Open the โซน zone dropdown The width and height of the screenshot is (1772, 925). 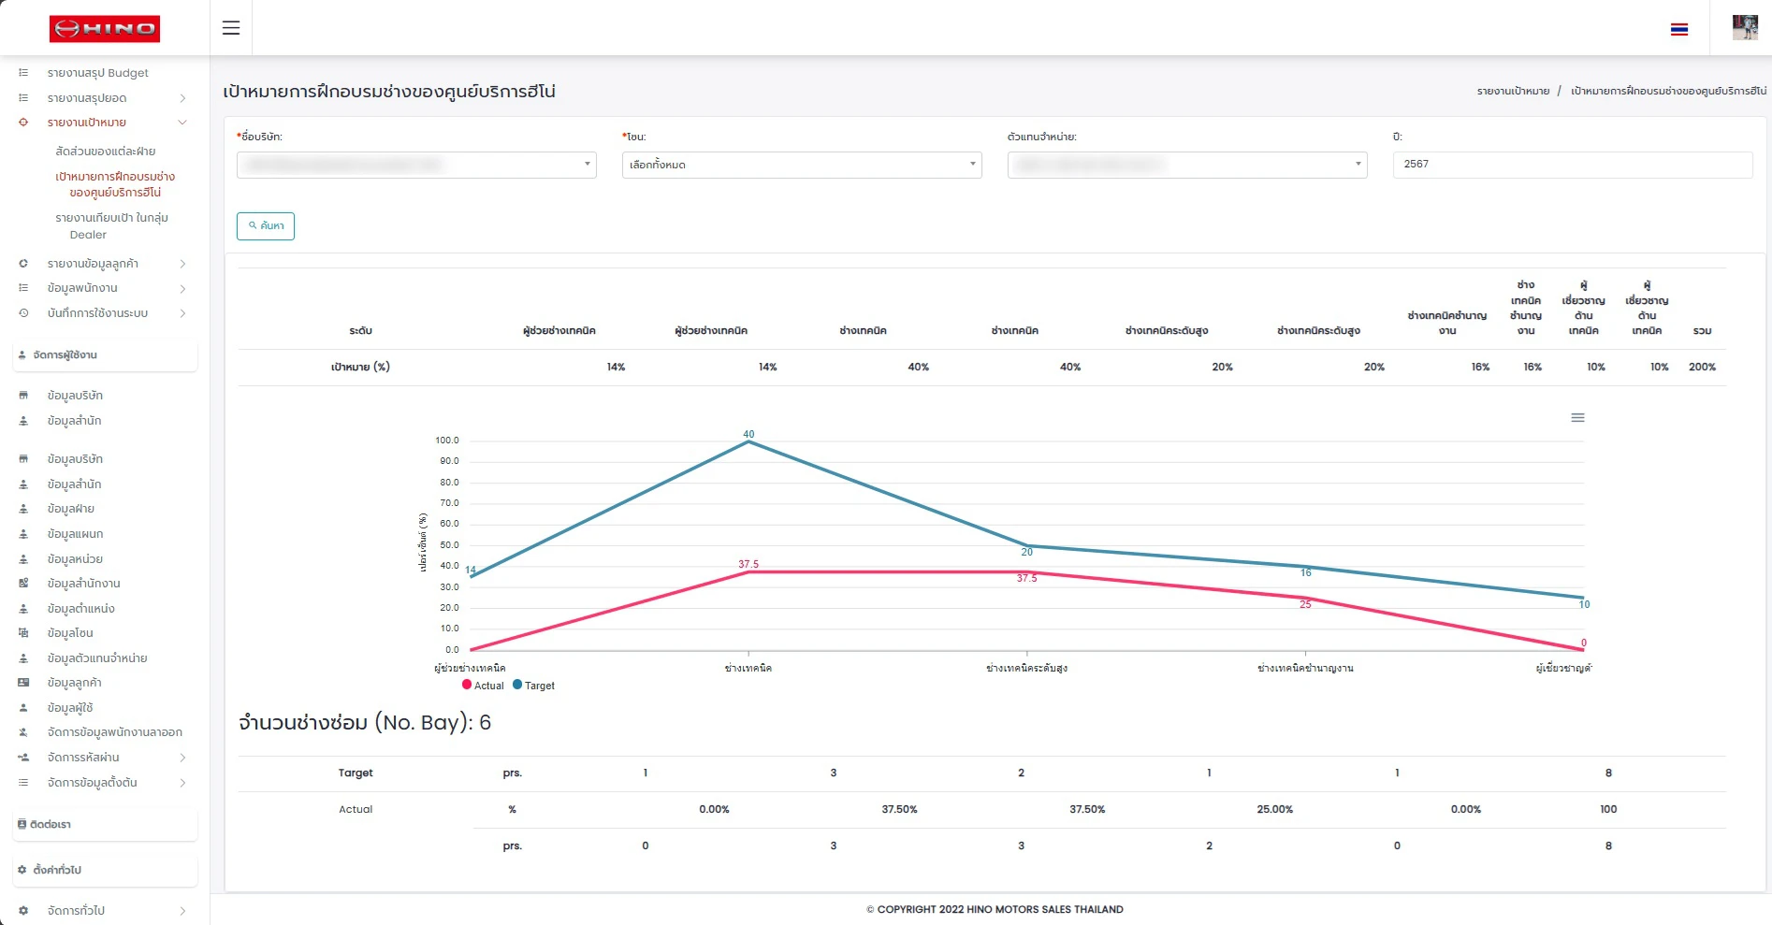pyautogui.click(x=802, y=165)
